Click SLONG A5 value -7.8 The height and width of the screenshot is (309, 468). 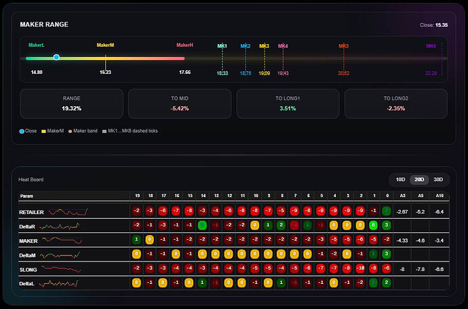[421, 269]
